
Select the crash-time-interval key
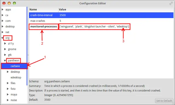click(41, 15)
